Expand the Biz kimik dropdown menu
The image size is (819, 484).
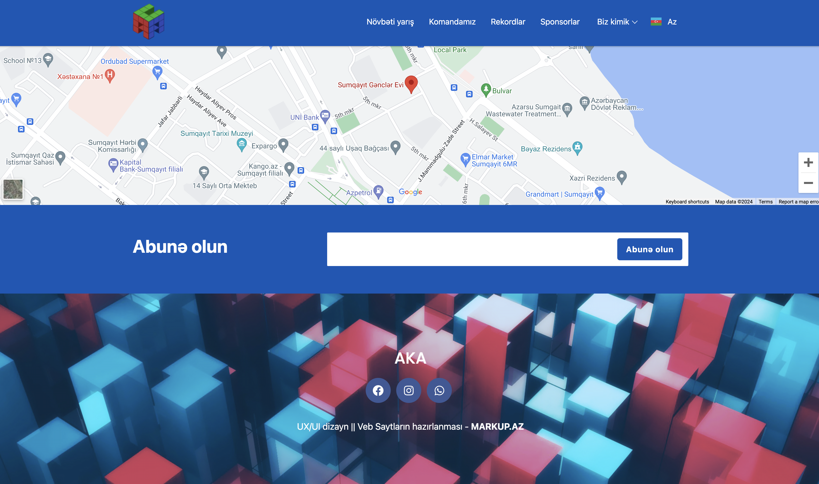click(x=617, y=22)
